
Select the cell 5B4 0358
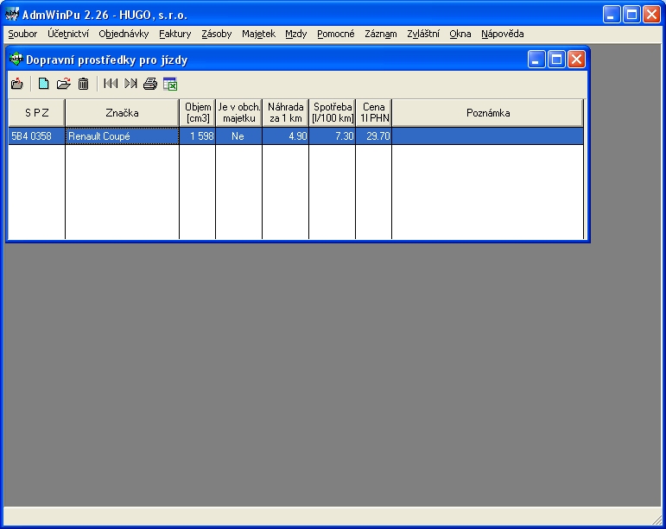(x=36, y=136)
